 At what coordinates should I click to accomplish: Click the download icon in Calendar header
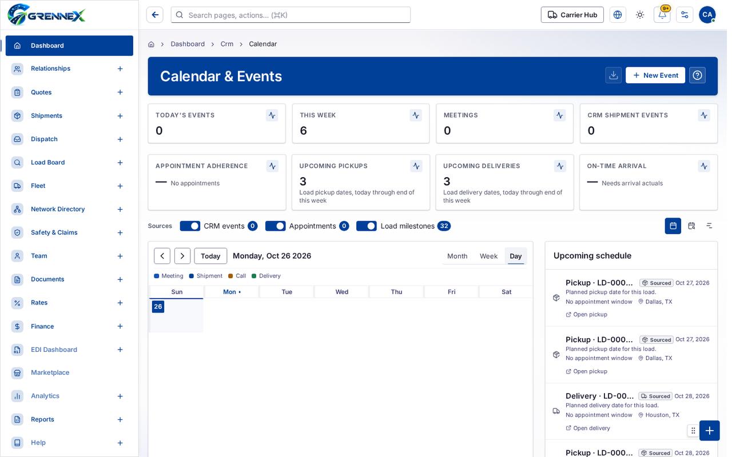pos(614,75)
